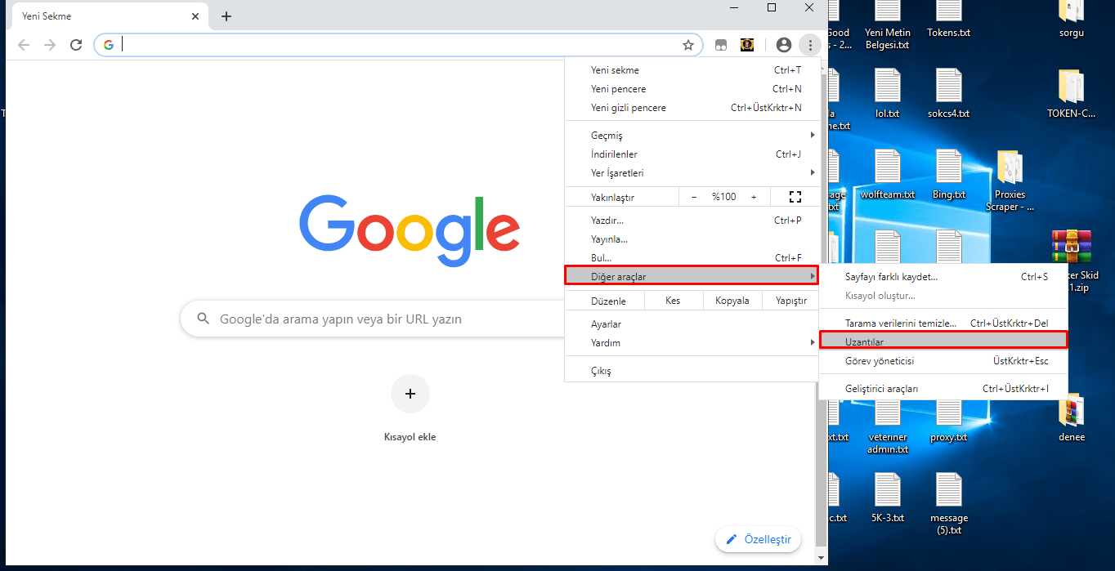The width and height of the screenshot is (1115, 571).
Task: Select Yazdır... menu item
Action: coord(691,221)
